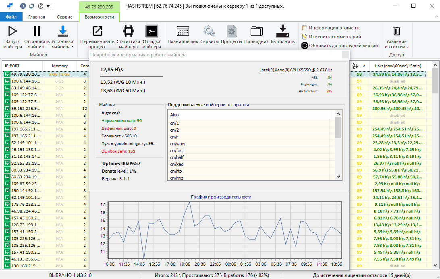
Task: Click the round arrow quick access icon
Action: tap(23, 6)
